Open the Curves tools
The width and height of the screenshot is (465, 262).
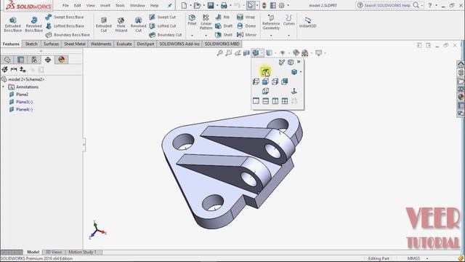[x=289, y=20]
